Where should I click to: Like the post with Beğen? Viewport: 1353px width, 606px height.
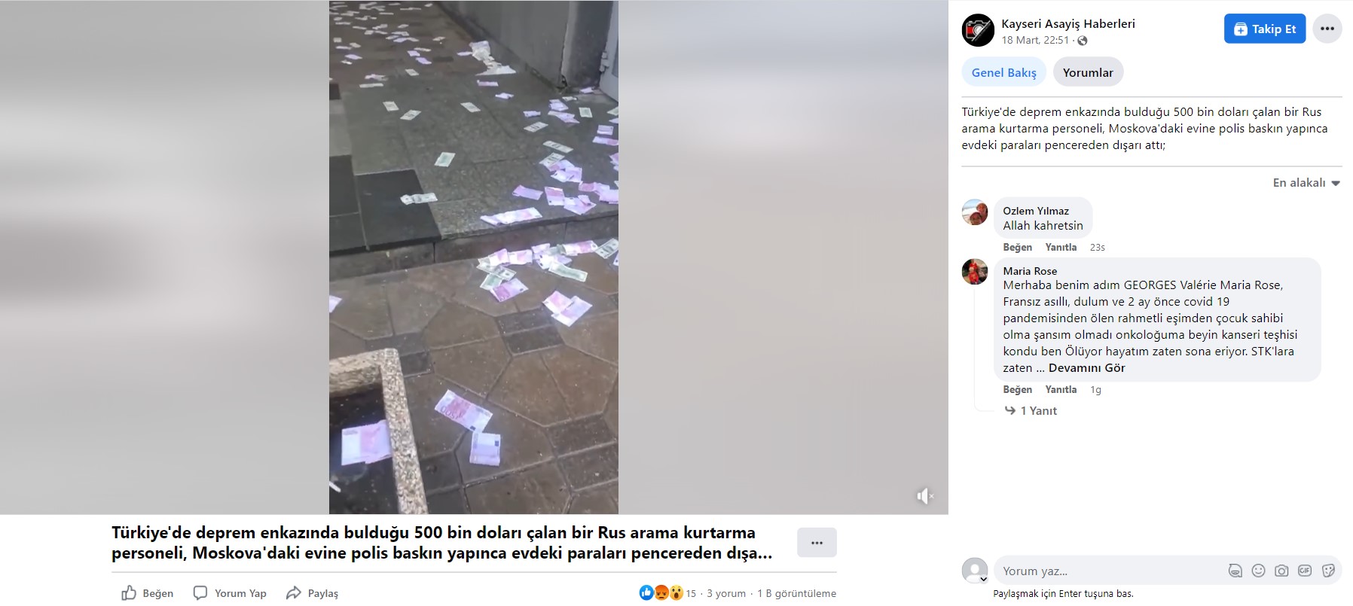[x=148, y=593]
